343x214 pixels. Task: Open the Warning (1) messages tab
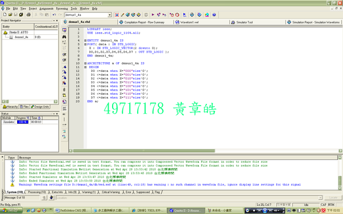coord(89,192)
